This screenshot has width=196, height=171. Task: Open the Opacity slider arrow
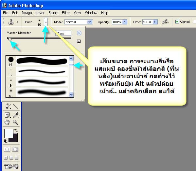124,22
